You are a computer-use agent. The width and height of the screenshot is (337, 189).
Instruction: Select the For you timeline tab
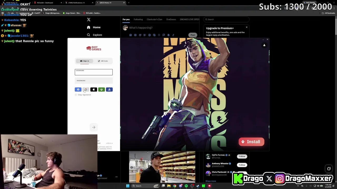126,19
